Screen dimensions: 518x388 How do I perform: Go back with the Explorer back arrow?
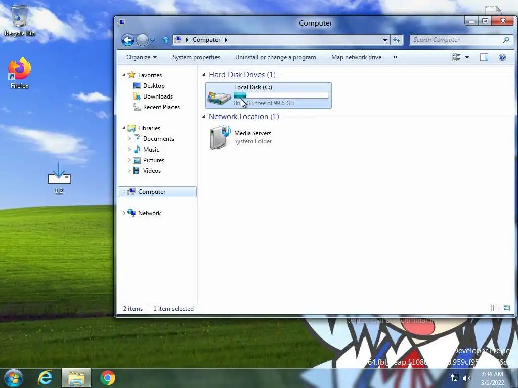[127, 40]
